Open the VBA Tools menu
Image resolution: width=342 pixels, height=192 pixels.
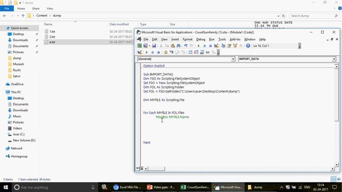pos(222,39)
